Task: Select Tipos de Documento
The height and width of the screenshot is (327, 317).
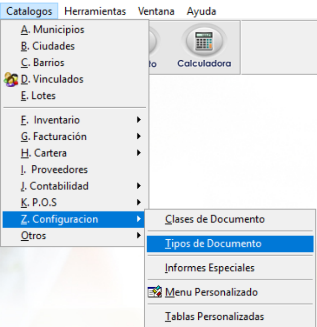Action: pyautogui.click(x=230, y=243)
